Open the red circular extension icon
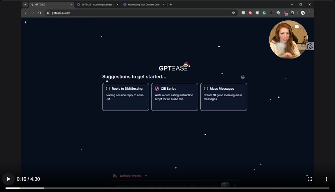 click(x=250, y=13)
